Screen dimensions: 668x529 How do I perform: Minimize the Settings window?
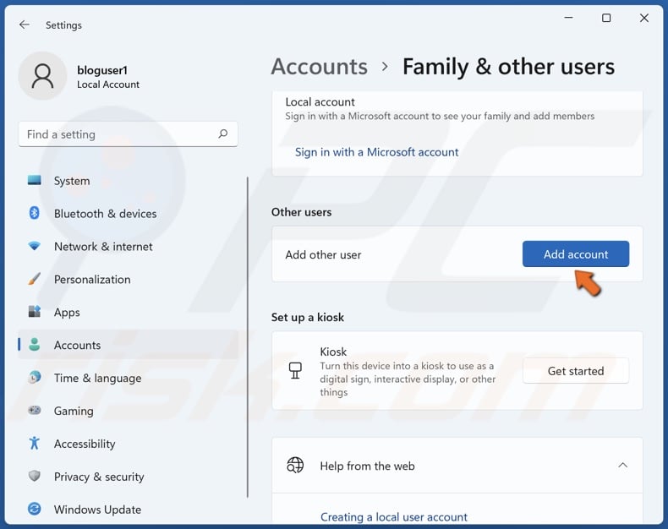click(568, 18)
